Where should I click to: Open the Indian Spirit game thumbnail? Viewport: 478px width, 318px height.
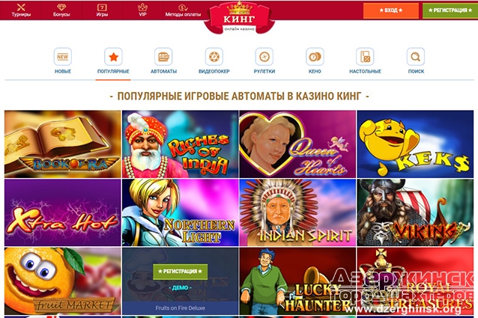297,212
